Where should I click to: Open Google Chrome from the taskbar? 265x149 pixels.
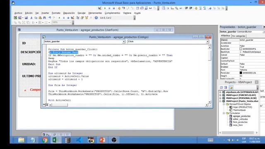[x=45, y=140]
